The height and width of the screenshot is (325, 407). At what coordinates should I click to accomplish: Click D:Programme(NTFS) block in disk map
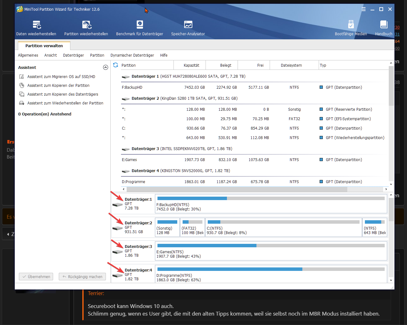pos(271,275)
